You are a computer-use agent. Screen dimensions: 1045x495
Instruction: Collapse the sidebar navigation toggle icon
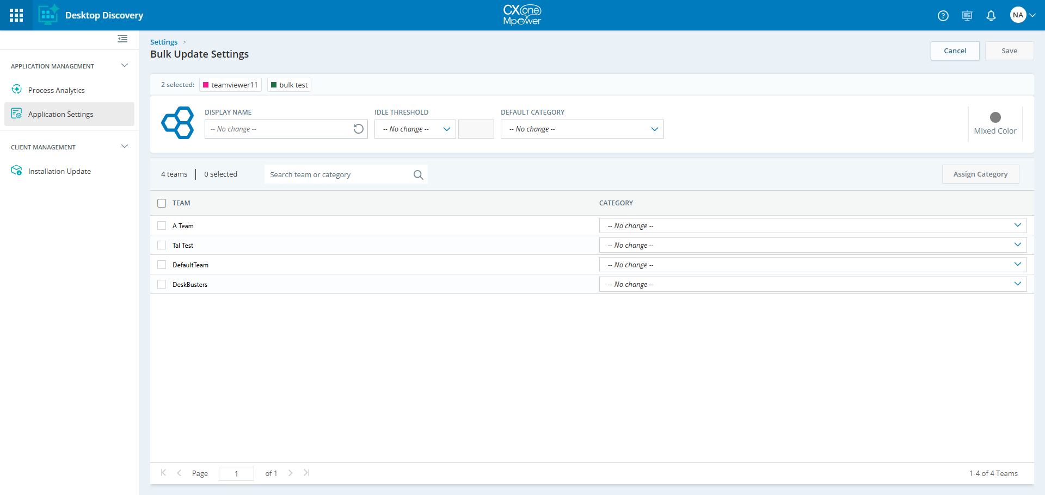pyautogui.click(x=122, y=39)
